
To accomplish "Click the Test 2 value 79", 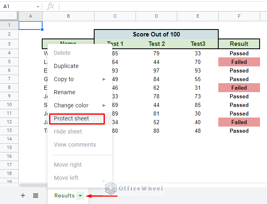I will click(x=156, y=53).
